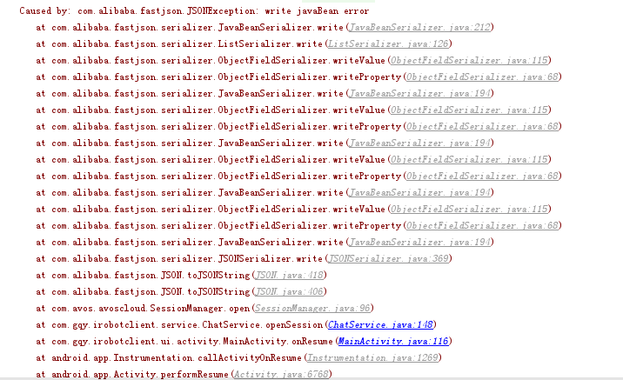The height and width of the screenshot is (380, 623).
Task: Click the SessionManager.open stack trace line
Action: click(x=204, y=309)
